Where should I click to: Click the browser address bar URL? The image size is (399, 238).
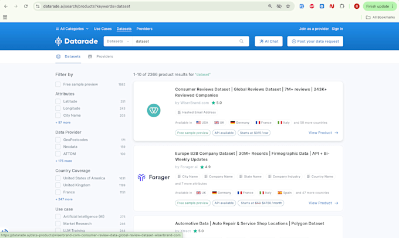86,6
